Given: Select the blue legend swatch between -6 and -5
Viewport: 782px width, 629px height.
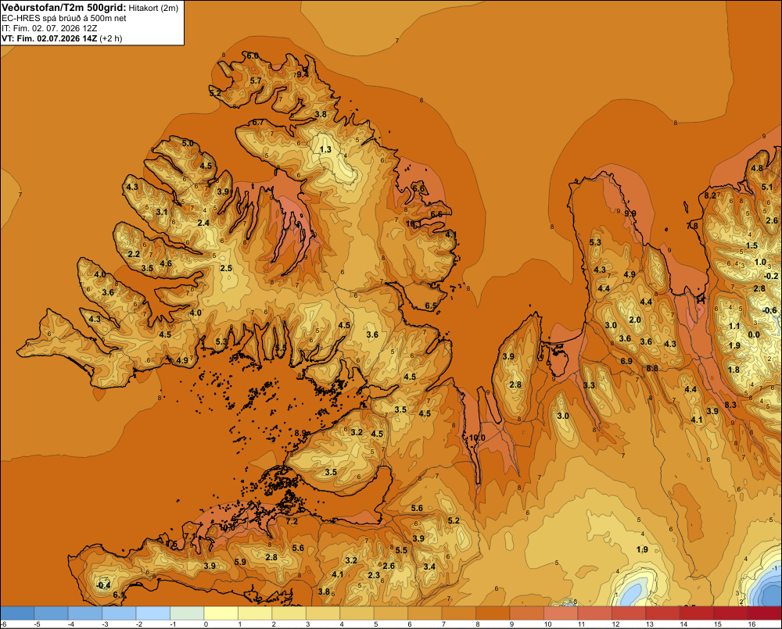Looking at the screenshot, I should (17, 613).
